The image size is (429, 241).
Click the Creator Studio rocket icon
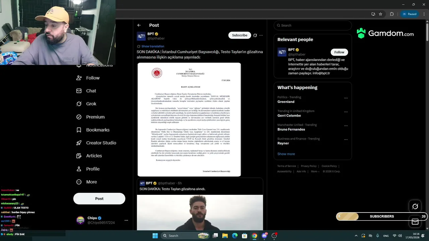(x=79, y=143)
